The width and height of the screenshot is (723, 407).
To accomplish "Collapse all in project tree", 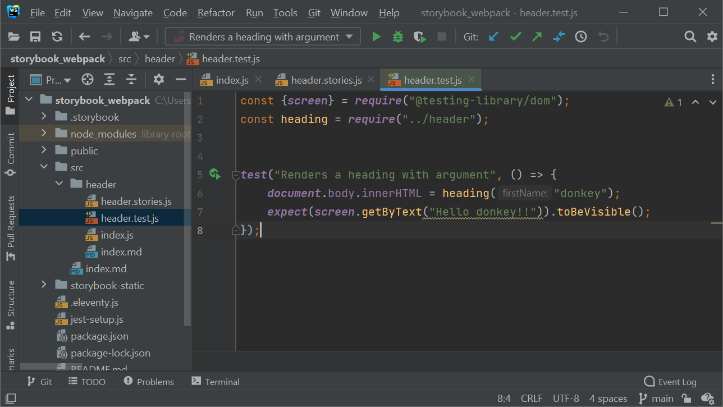I will point(131,80).
